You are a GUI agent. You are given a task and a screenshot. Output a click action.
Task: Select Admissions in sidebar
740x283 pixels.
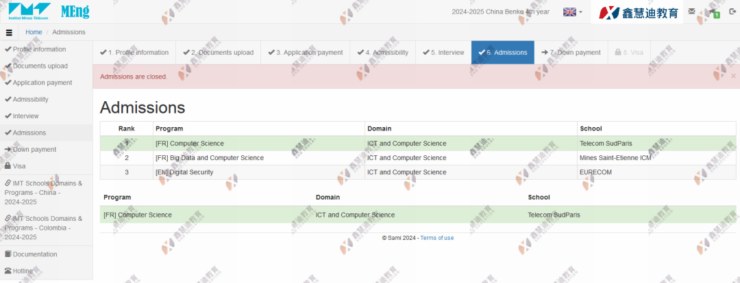tap(47, 133)
